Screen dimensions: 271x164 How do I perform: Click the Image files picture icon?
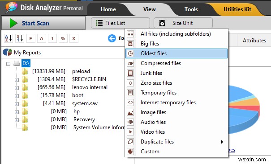point(130,112)
